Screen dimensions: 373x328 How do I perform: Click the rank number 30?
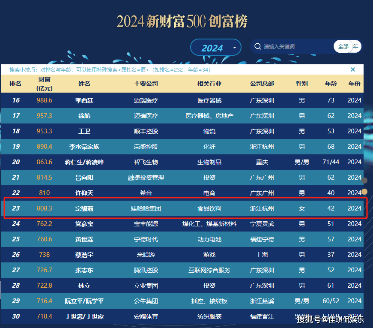click(16, 316)
